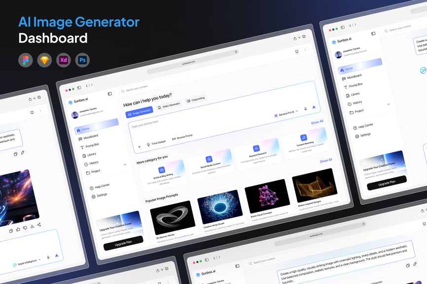Image resolution: width=427 pixels, height=284 pixels.
Task: Click the Photoshop Ps icon
Action: (82, 60)
